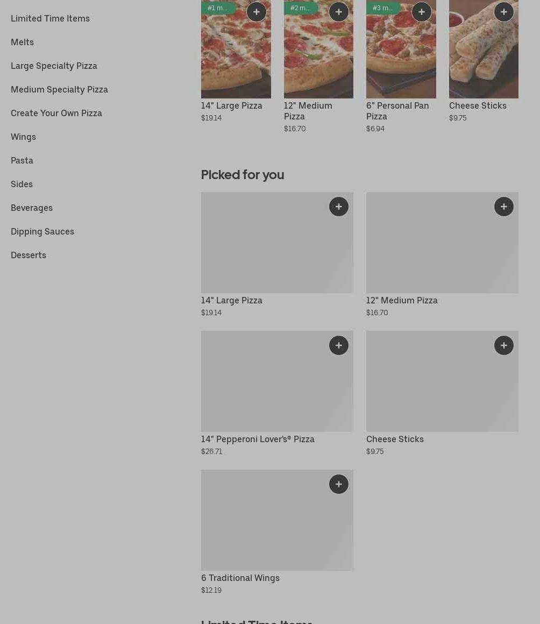The width and height of the screenshot is (540, 624).
Task: Open the Cheese Sticks placeholder image card
Action: click(442, 387)
